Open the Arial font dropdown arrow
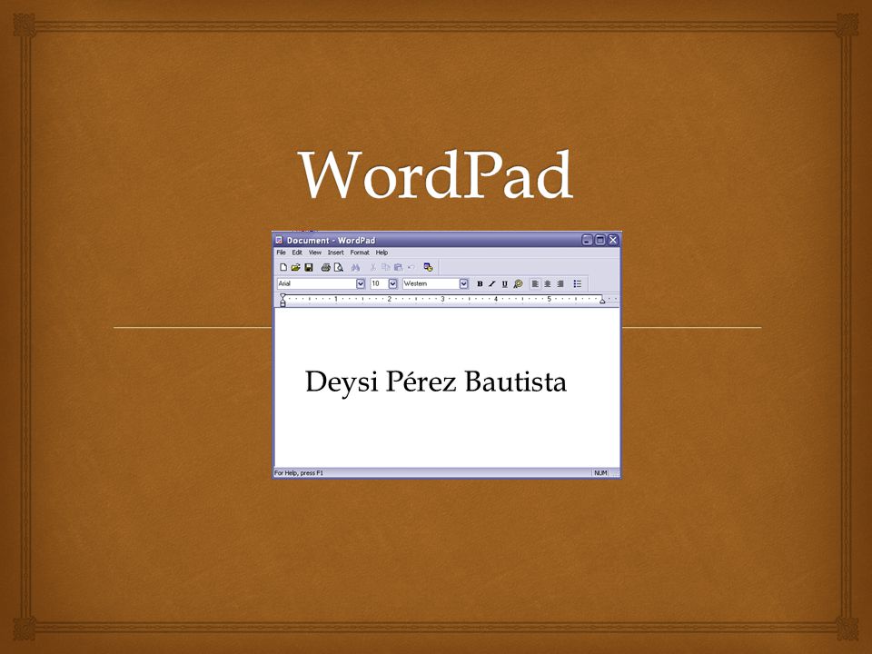Screen dimensions: 872x654 pos(361,283)
